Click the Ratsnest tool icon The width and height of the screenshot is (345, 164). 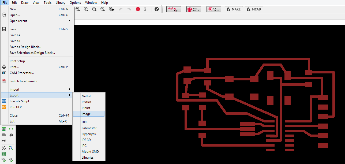[4, 148]
